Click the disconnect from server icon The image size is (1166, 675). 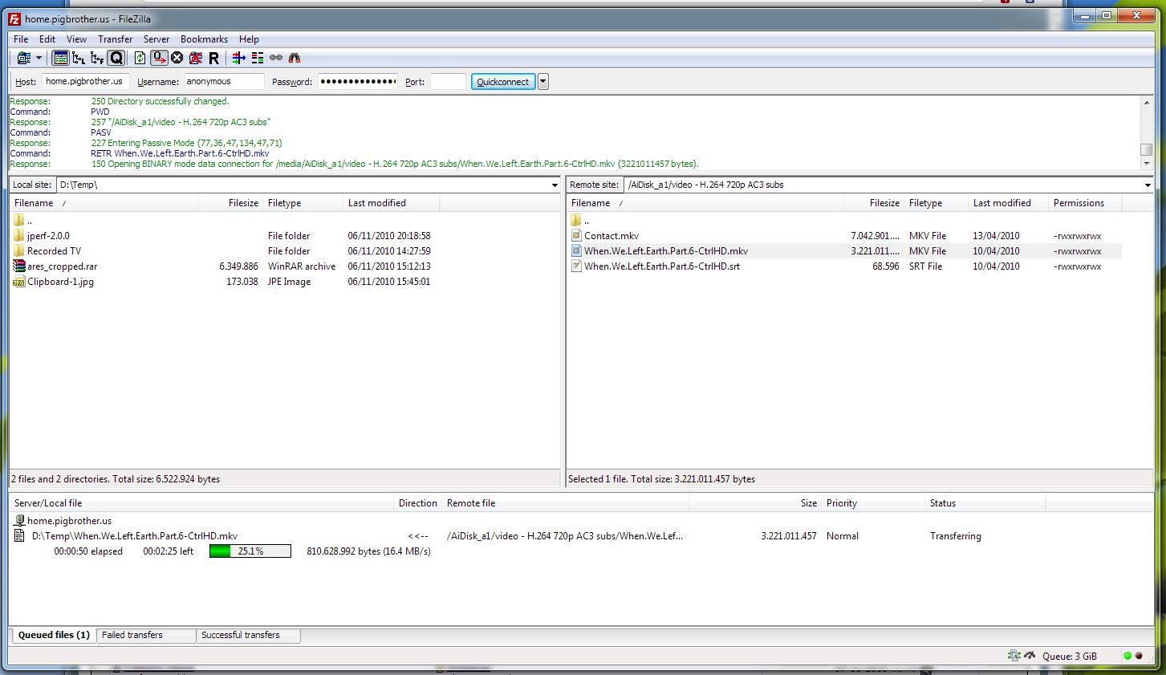coord(195,58)
